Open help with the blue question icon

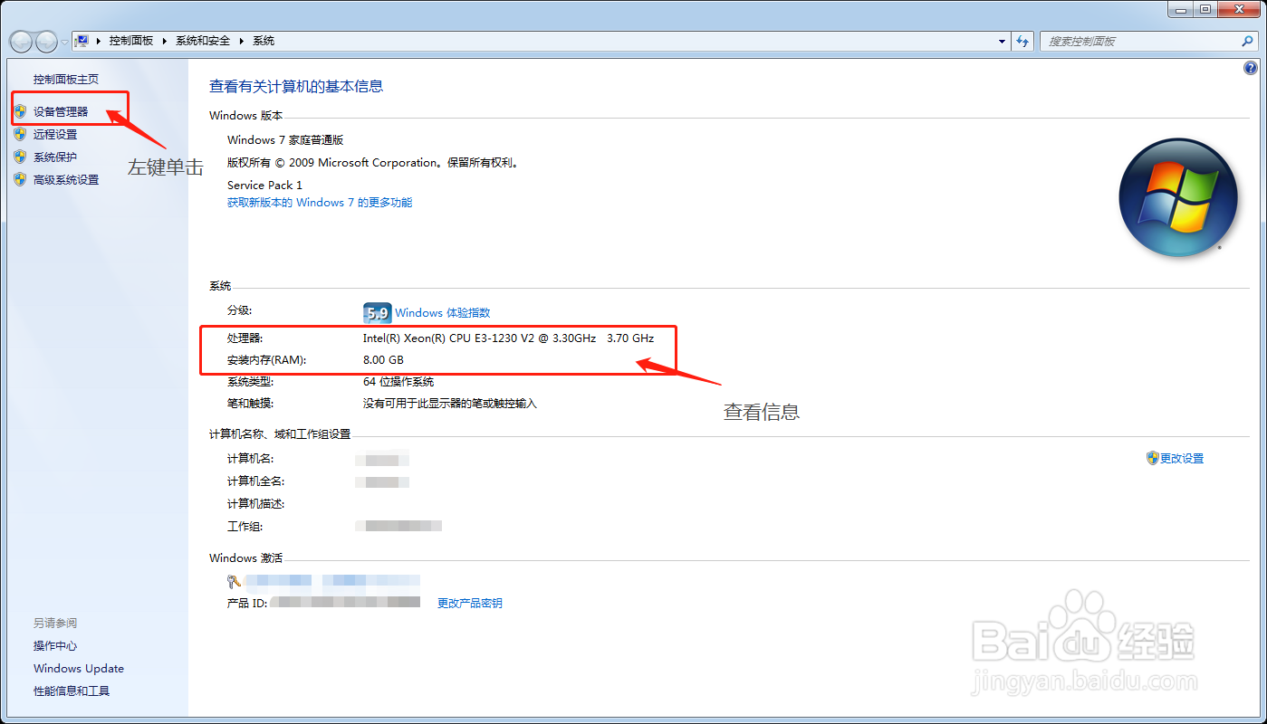(x=1251, y=68)
